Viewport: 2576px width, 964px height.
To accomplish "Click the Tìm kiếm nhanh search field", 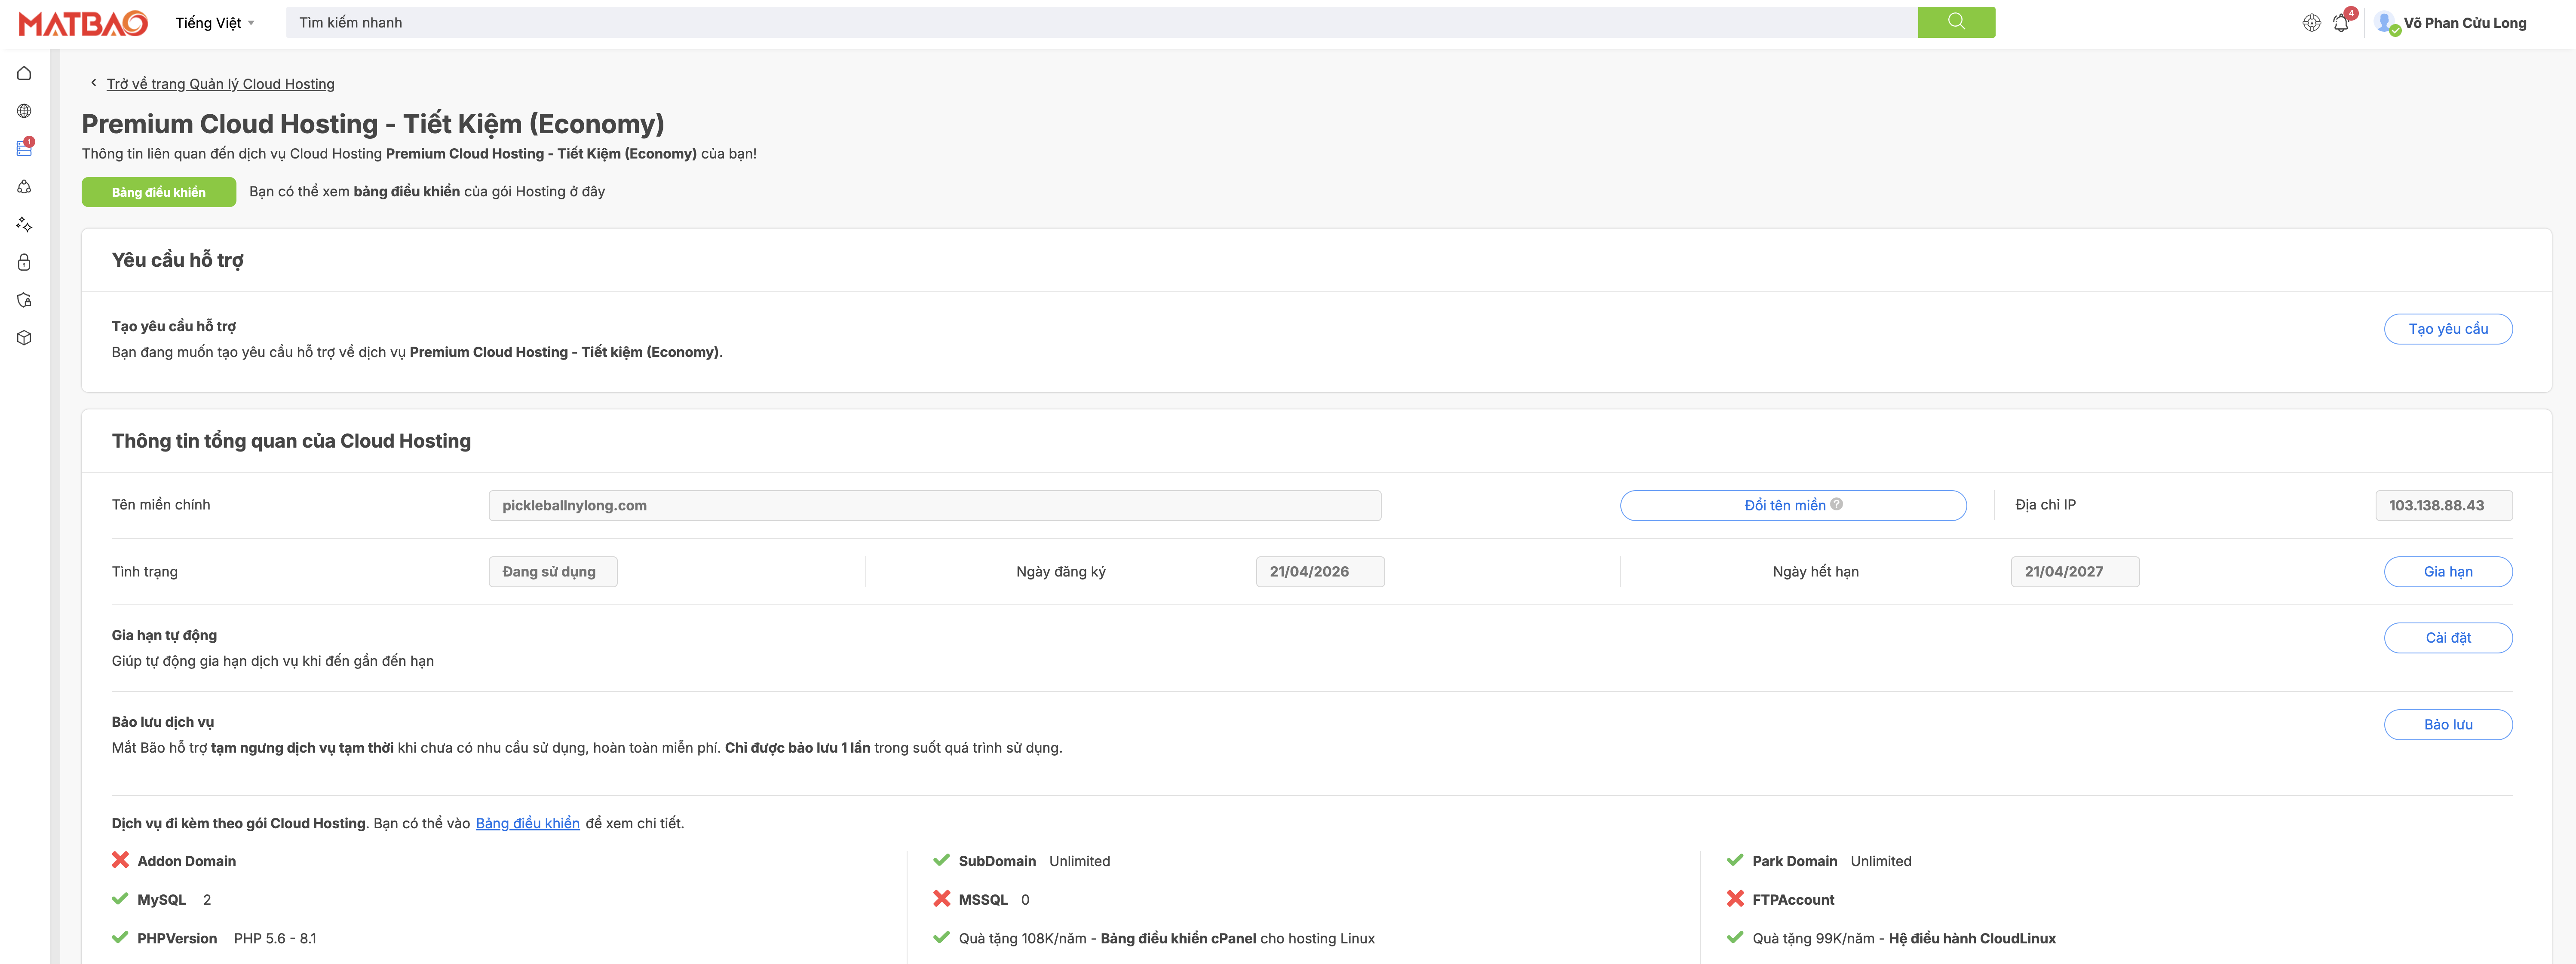I will pyautogui.click(x=1101, y=22).
